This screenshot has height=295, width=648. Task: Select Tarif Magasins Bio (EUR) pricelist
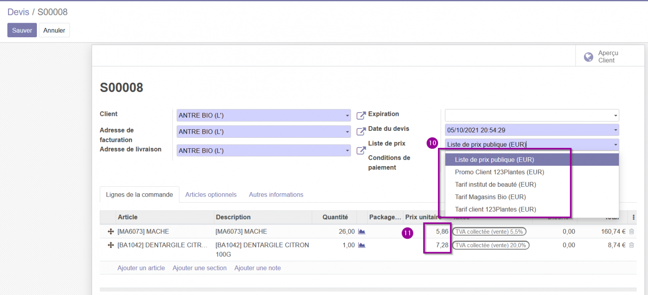click(x=490, y=197)
